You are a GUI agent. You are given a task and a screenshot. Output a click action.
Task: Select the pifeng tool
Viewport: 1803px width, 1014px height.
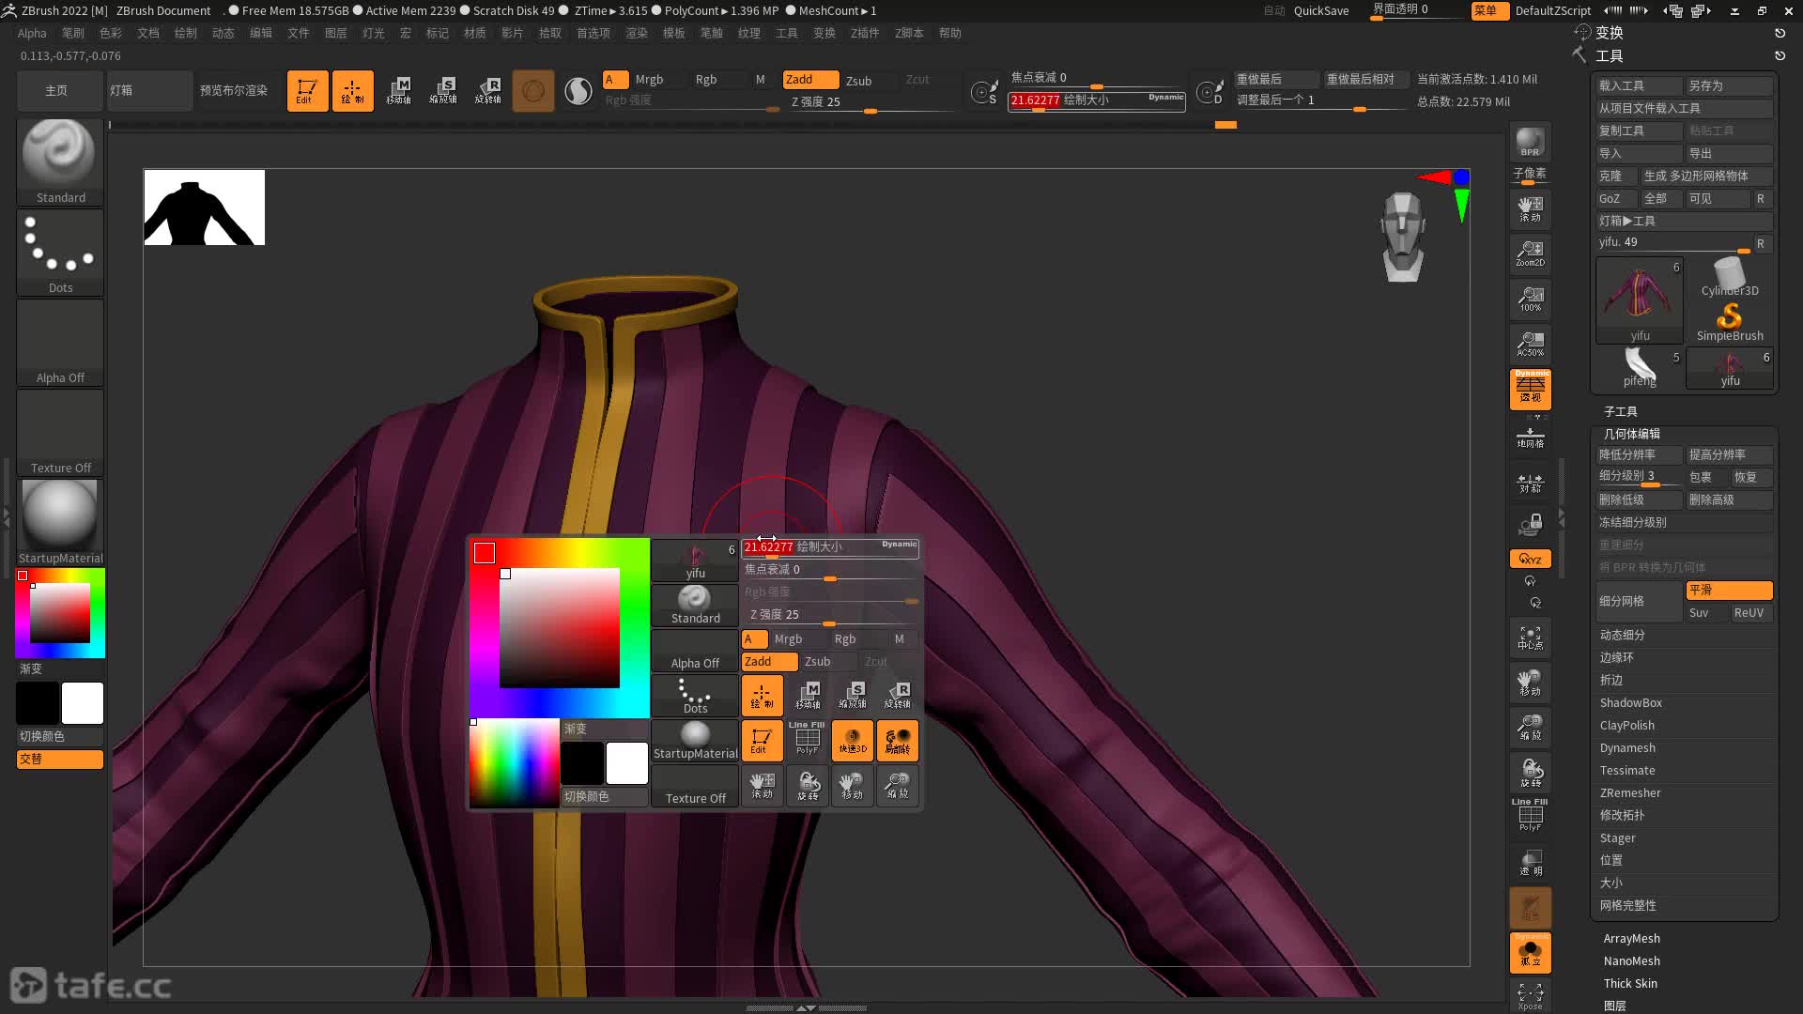coord(1640,368)
